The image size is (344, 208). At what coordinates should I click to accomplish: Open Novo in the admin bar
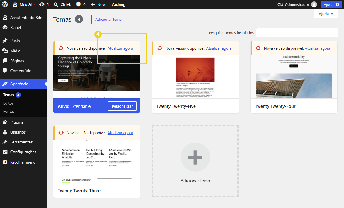(x=102, y=4)
